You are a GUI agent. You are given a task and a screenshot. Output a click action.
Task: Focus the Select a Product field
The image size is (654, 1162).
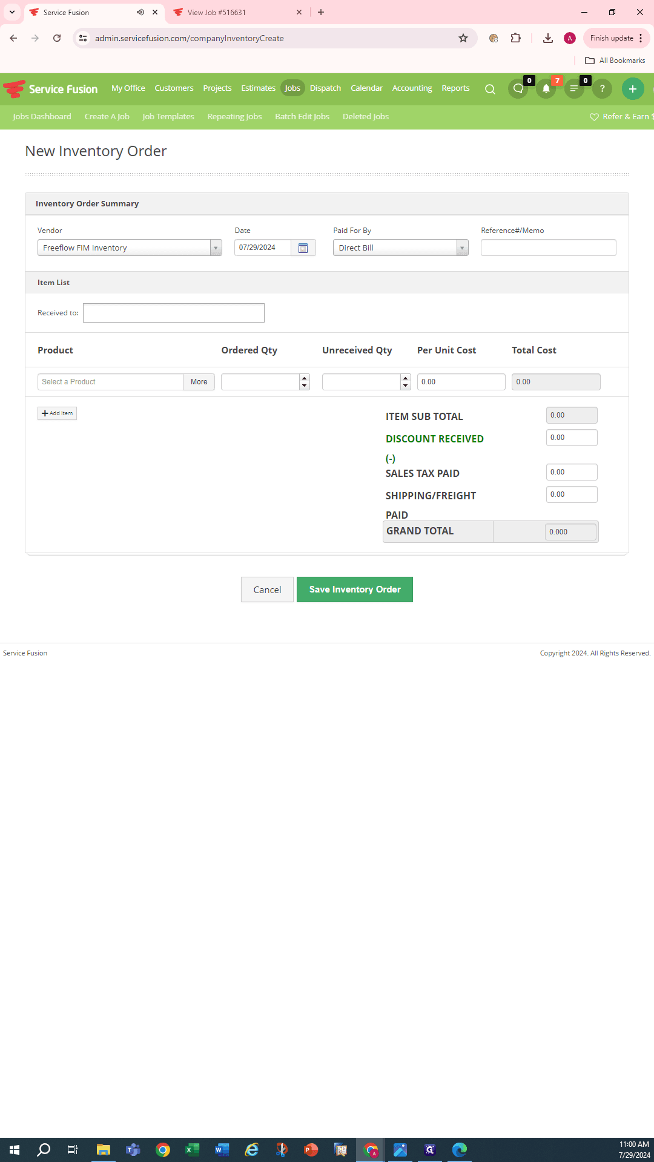coord(110,382)
